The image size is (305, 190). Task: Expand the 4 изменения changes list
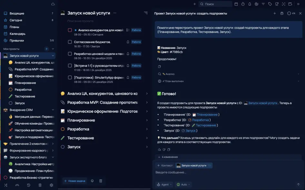(168, 157)
